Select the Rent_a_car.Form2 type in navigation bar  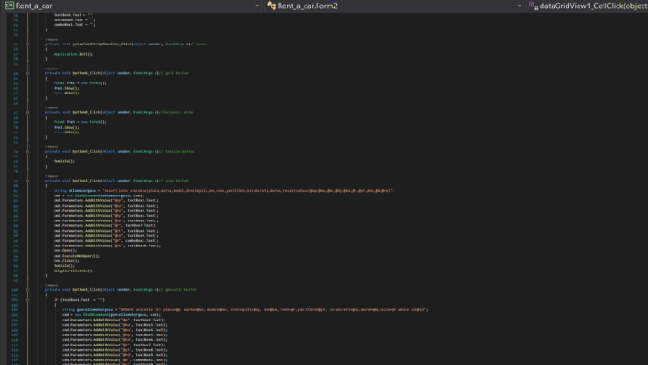[x=307, y=6]
